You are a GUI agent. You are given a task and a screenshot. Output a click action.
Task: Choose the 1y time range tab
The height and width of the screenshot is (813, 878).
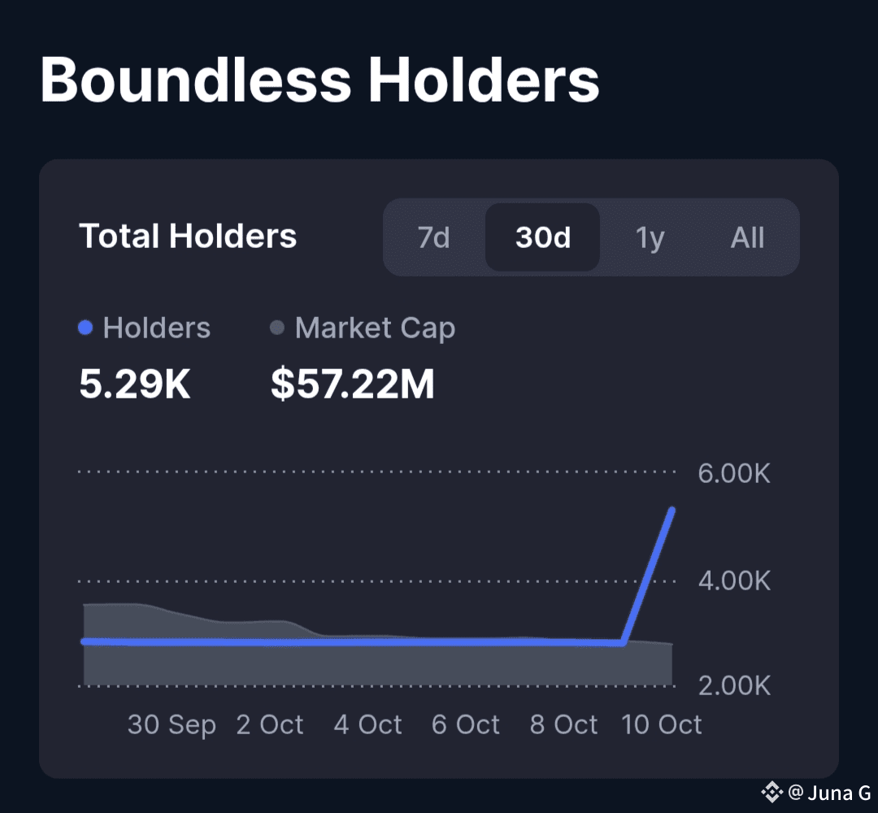650,237
